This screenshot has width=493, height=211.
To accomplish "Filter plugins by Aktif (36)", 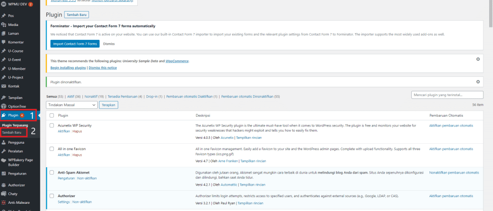I will pos(74,97).
